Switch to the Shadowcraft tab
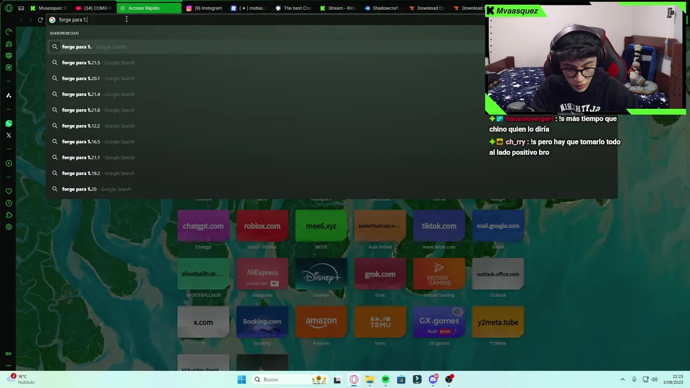Image resolution: width=690 pixels, height=388 pixels. tap(382, 8)
